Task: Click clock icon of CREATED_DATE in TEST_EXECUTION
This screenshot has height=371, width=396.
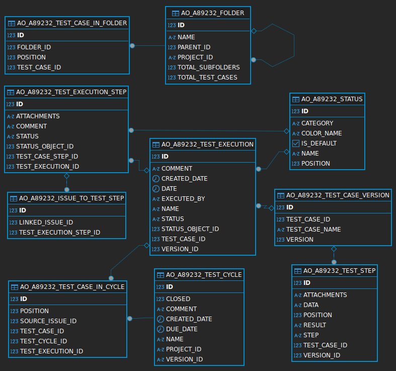Action: point(156,179)
